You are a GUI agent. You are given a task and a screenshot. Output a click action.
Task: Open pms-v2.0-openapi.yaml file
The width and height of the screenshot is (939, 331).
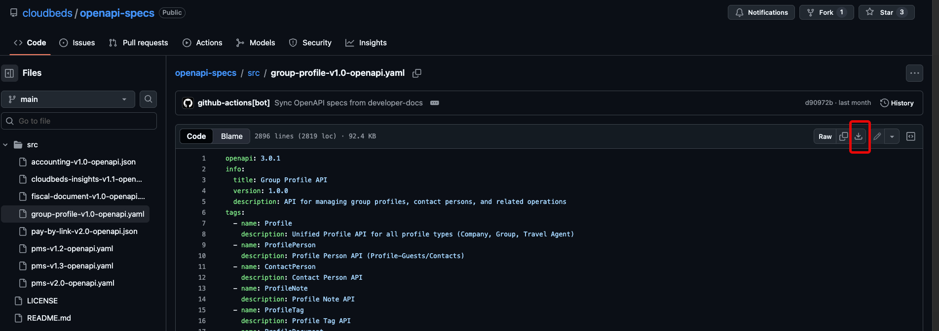tap(73, 283)
